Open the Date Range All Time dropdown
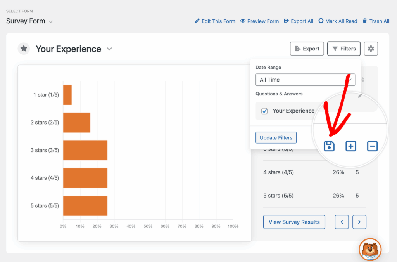The height and width of the screenshot is (262, 397). [305, 80]
